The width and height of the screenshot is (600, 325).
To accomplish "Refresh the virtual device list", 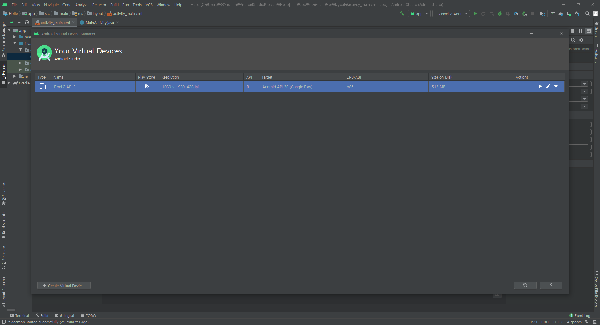I will pos(525,285).
